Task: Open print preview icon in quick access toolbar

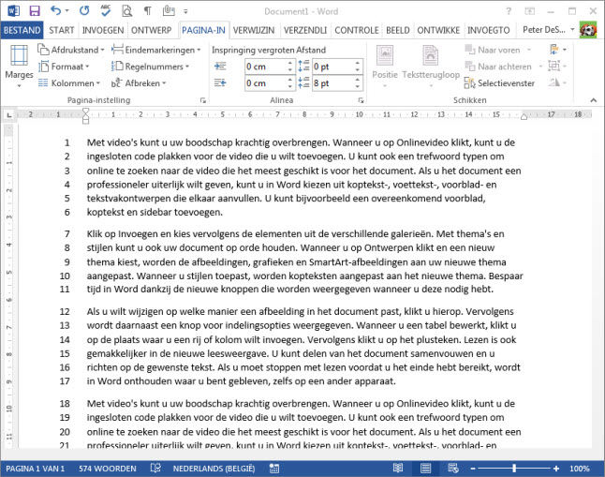Action: coord(126,11)
